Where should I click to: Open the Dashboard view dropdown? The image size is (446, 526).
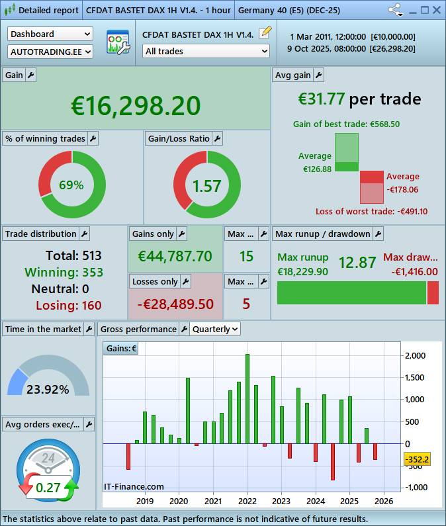pyautogui.click(x=50, y=34)
